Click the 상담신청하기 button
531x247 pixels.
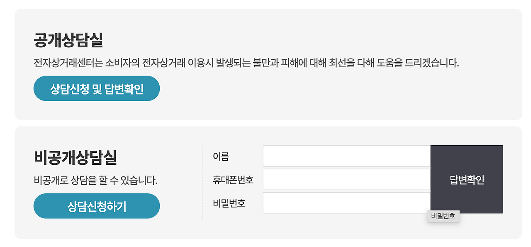[97, 205]
